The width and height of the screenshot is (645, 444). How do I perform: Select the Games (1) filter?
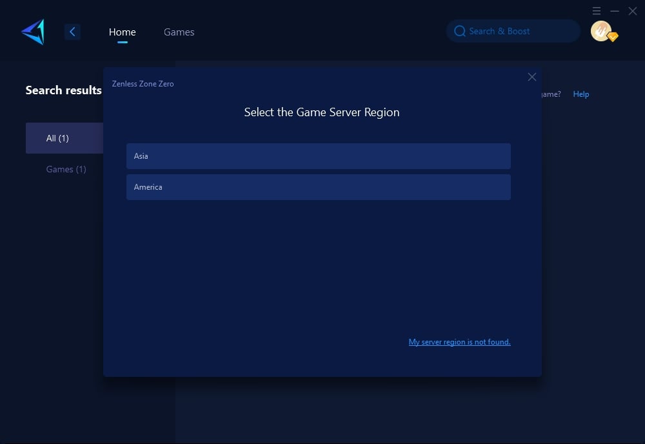[66, 169]
